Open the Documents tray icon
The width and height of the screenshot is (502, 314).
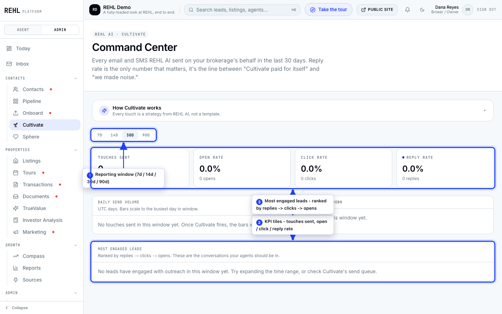[16, 196]
